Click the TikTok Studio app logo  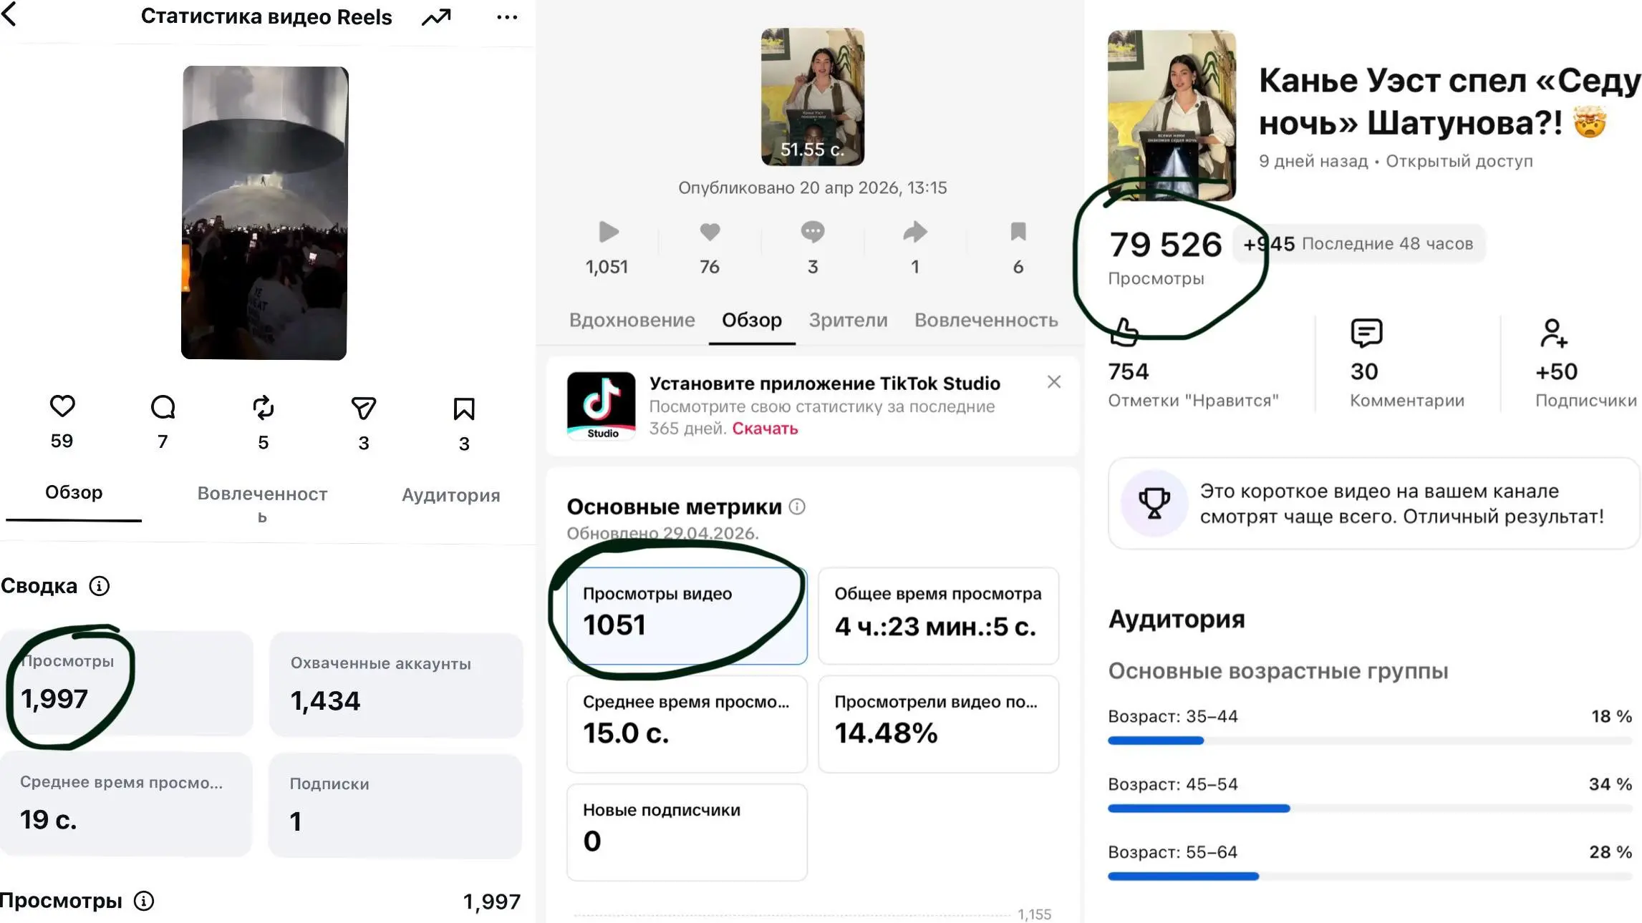[602, 406]
